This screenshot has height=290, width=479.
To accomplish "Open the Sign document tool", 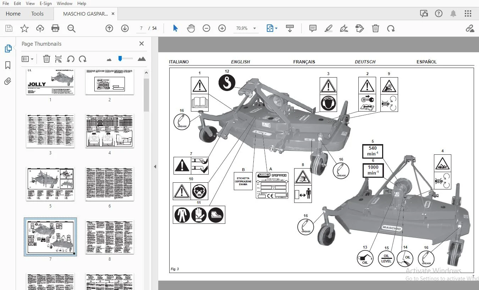I will pos(344,28).
